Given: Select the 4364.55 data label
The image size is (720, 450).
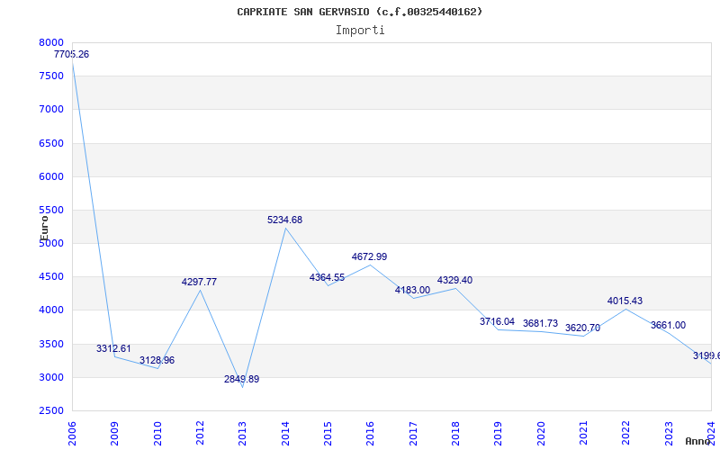Looking at the screenshot, I should pyautogui.click(x=327, y=277).
